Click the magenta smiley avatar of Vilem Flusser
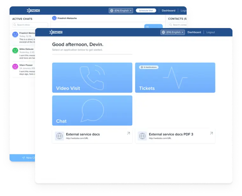Viewport: 242px width, 196px height. 15,67
